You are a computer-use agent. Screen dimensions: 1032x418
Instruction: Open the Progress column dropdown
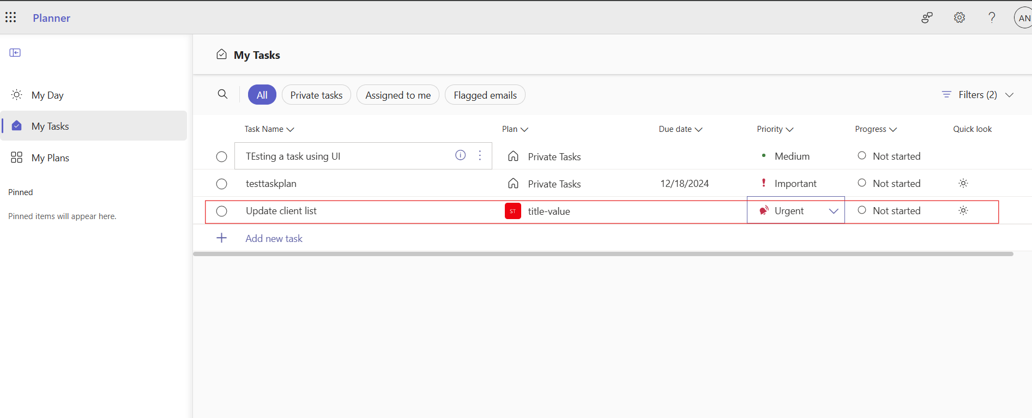(876, 129)
